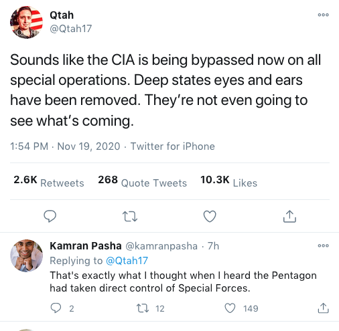Screen dimensions: 339x331
Task: Open more options for Qtah's tweet
Action: 323,15
